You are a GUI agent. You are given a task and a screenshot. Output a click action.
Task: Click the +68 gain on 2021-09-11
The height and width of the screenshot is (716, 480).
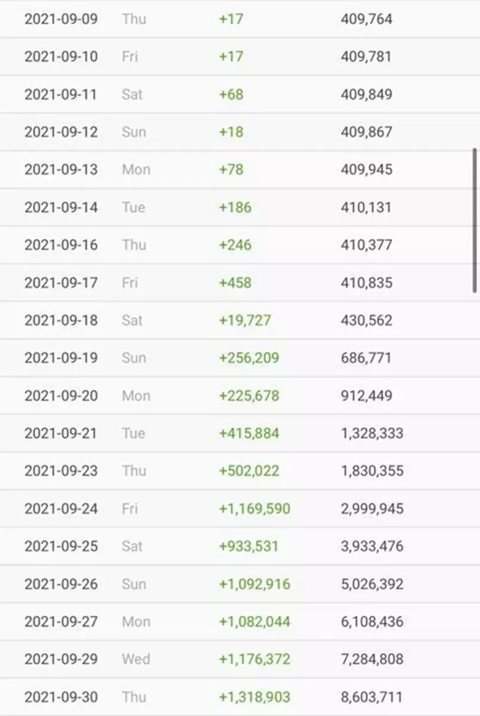tap(231, 94)
